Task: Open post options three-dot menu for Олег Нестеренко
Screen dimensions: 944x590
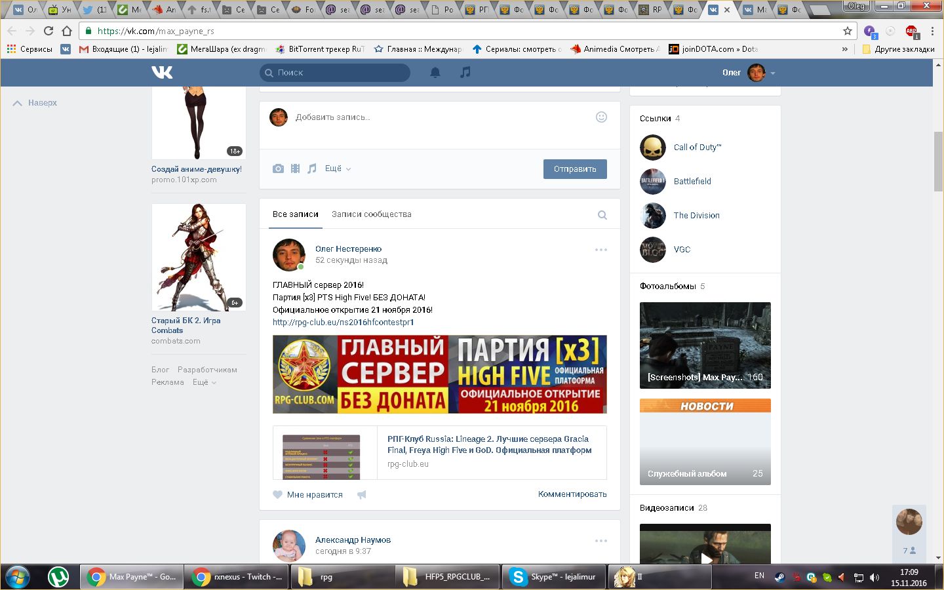Action: click(x=600, y=250)
